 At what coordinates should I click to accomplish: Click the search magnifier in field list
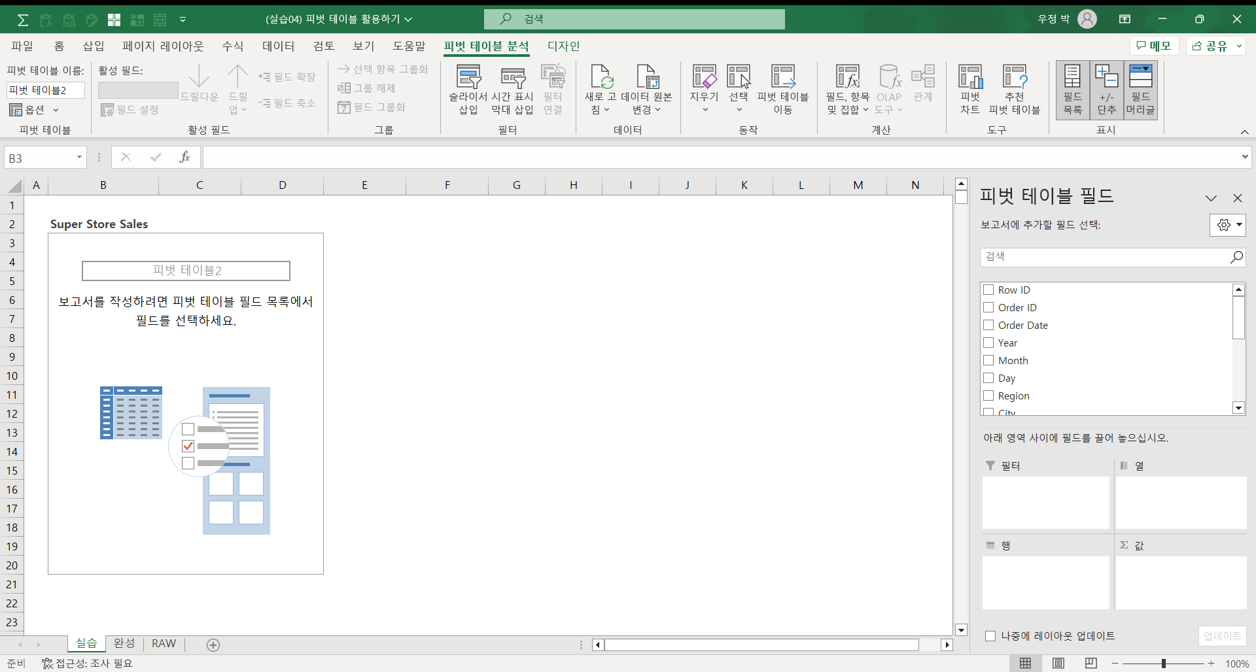pos(1236,257)
